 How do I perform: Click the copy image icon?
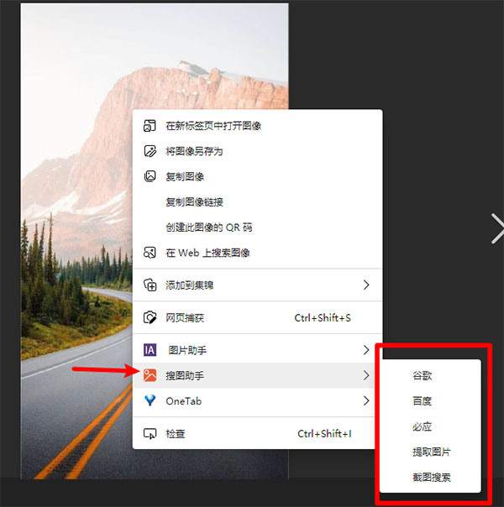pos(150,176)
